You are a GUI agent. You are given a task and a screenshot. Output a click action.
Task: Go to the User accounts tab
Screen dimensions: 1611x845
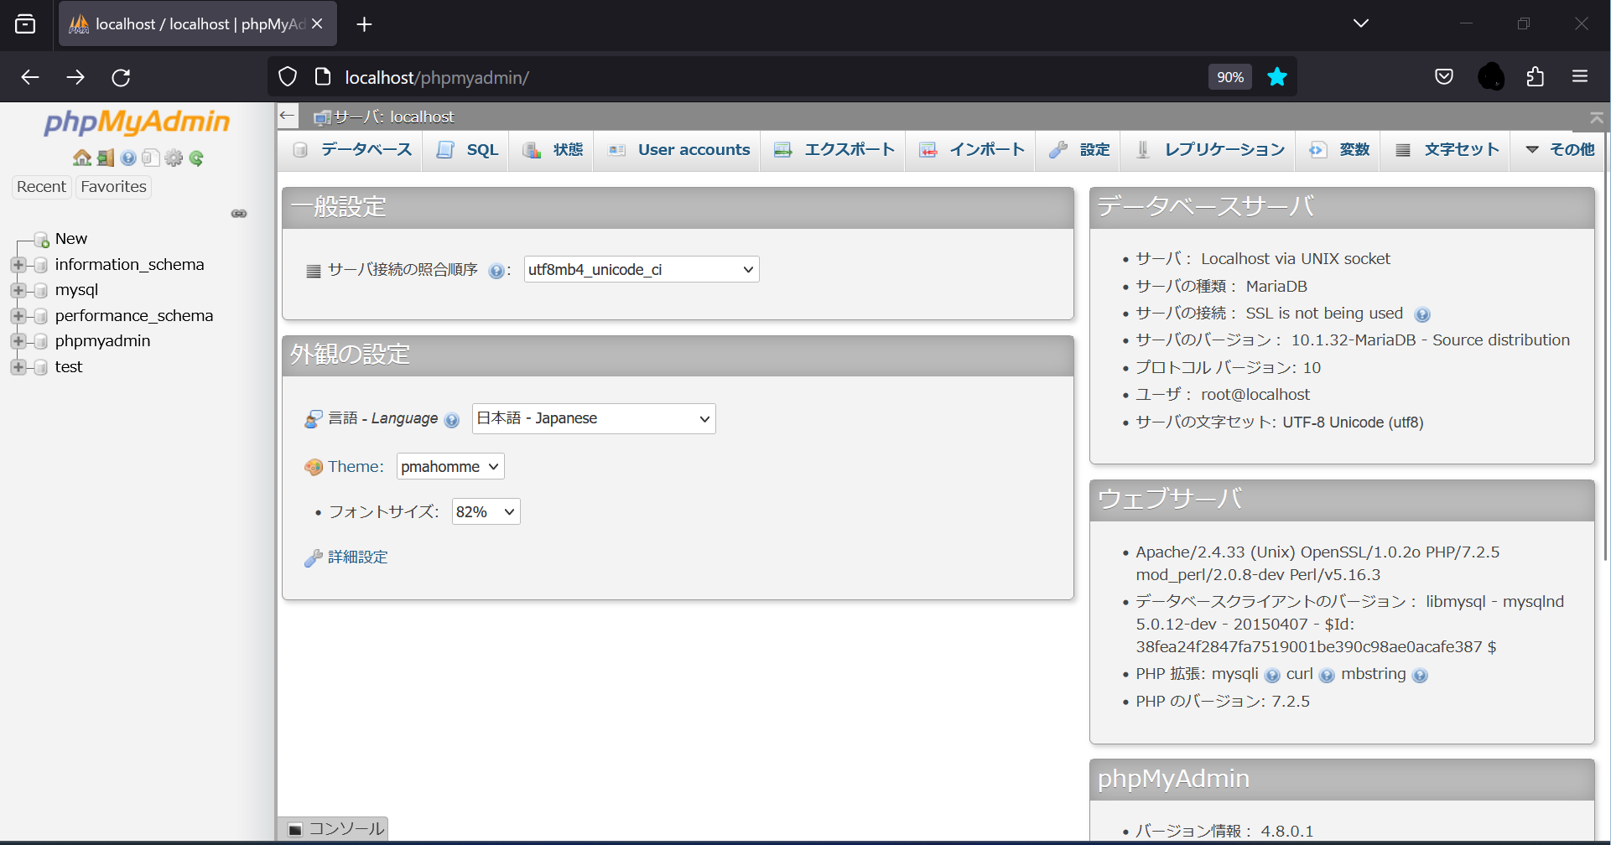coord(679,150)
